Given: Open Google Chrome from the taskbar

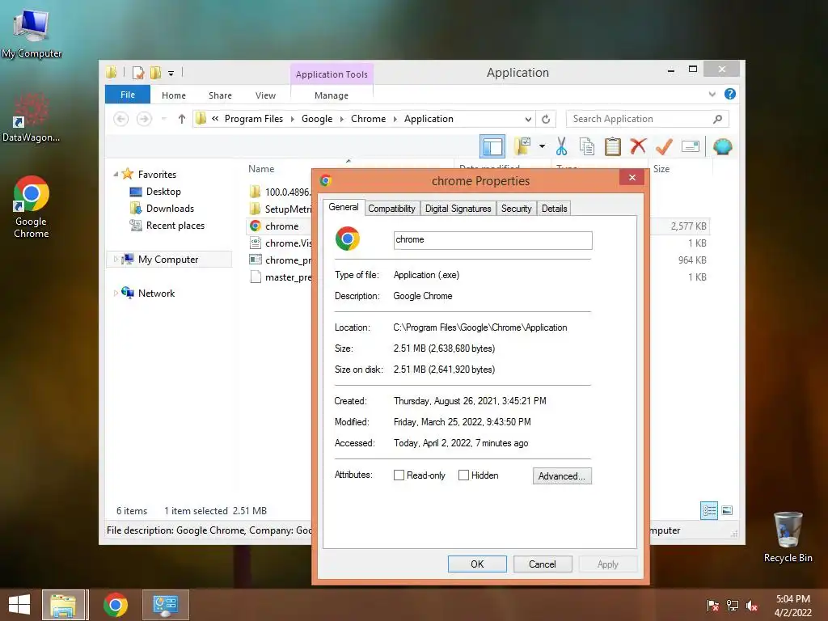Looking at the screenshot, I should [116, 605].
